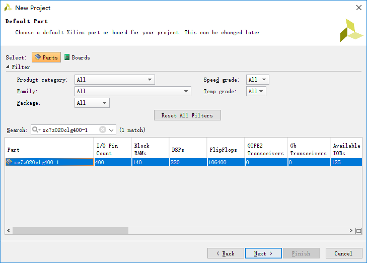Open the Temp grade dropdown
The height and width of the screenshot is (263, 367).
(256, 91)
